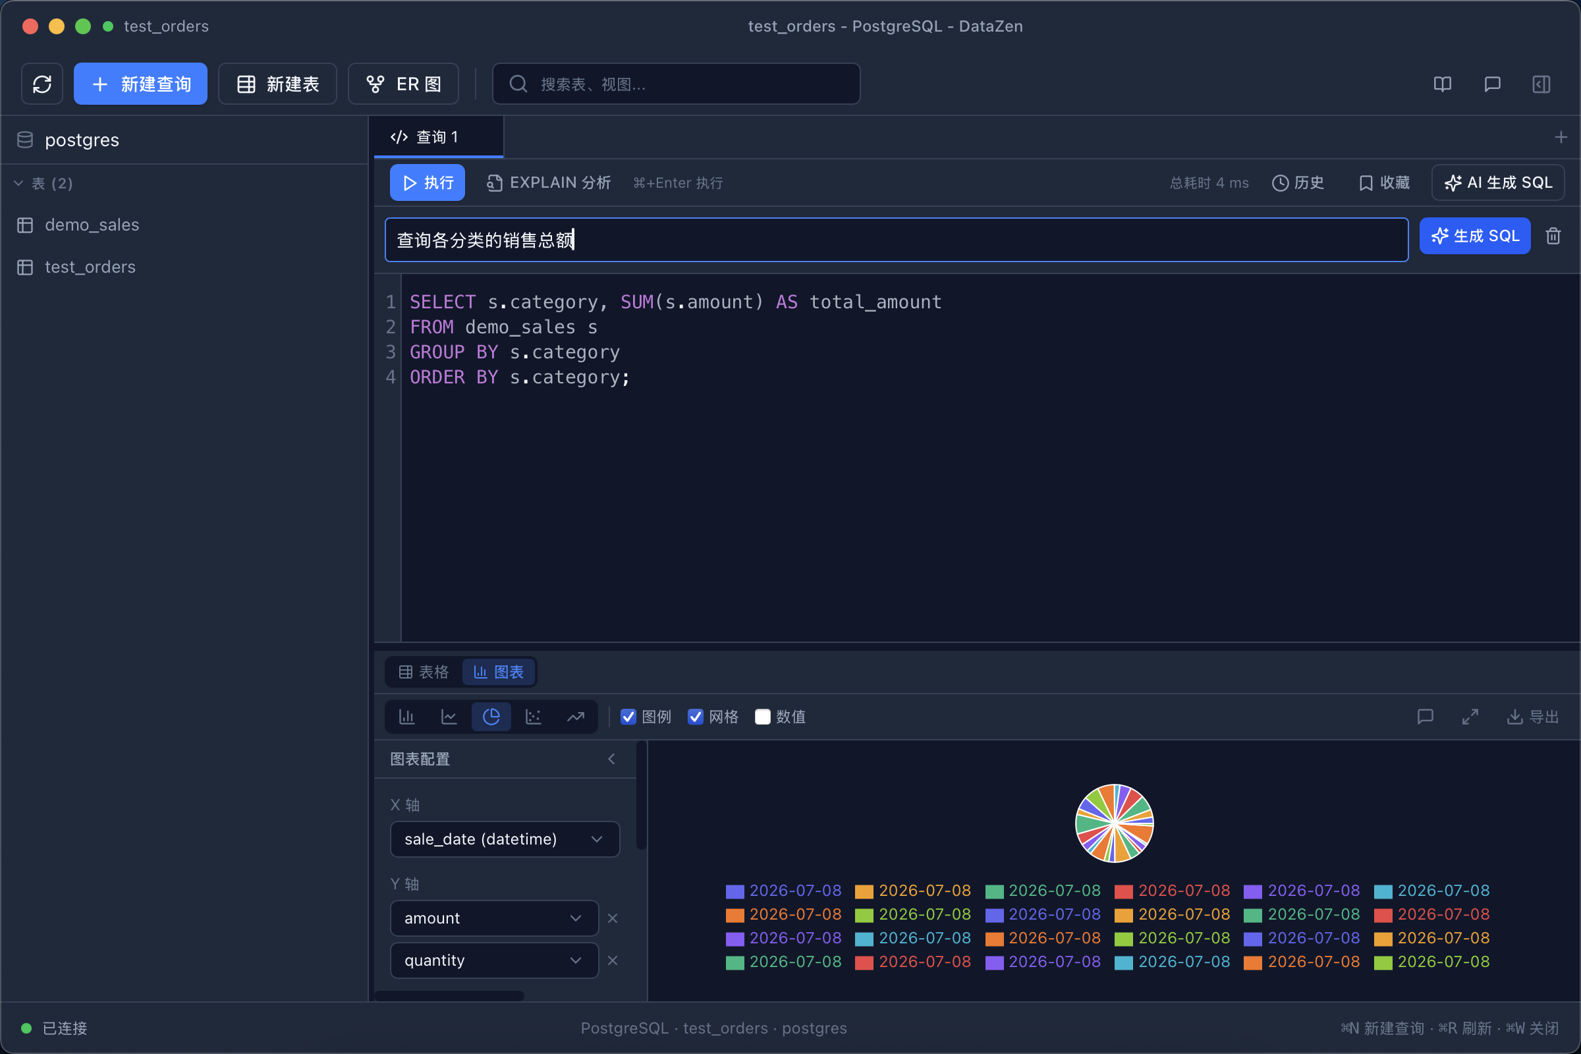Open the chat bubble icon in top toolbar

(1492, 84)
